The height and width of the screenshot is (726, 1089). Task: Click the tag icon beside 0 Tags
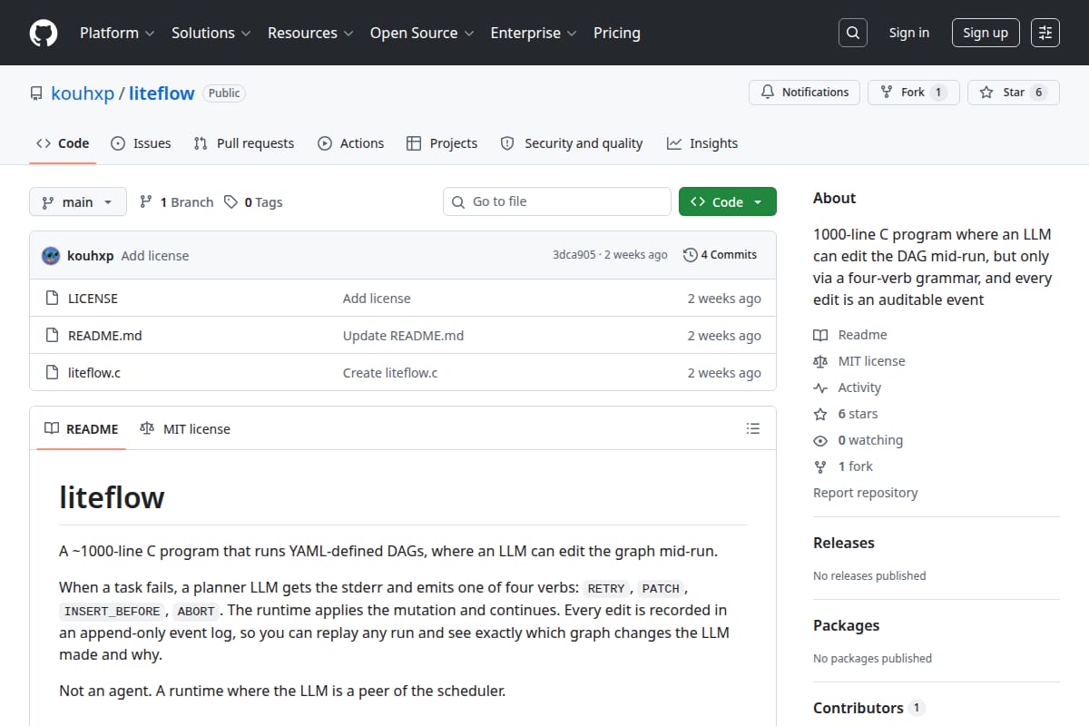pos(231,202)
